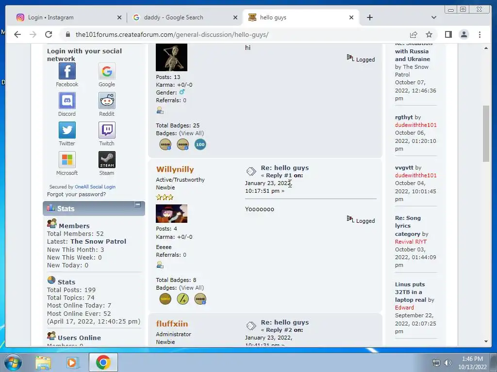Click Logged icon on Yooooooo post

(350, 219)
